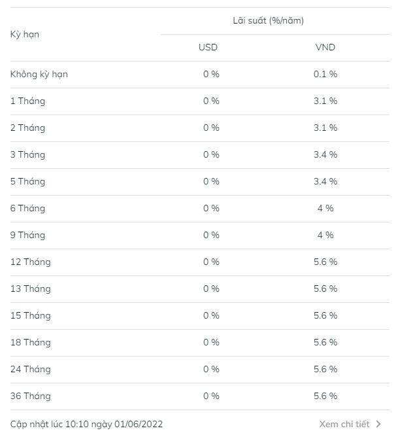Select the 6 Tháng term row
The height and width of the screenshot is (439, 396).
click(x=28, y=208)
